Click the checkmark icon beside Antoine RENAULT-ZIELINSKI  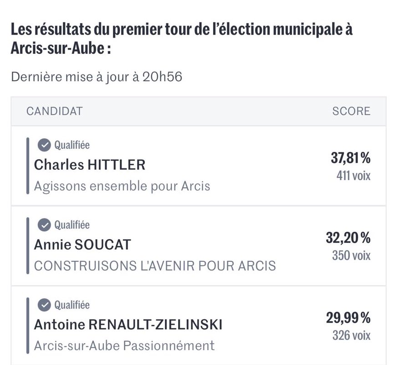tap(44, 305)
